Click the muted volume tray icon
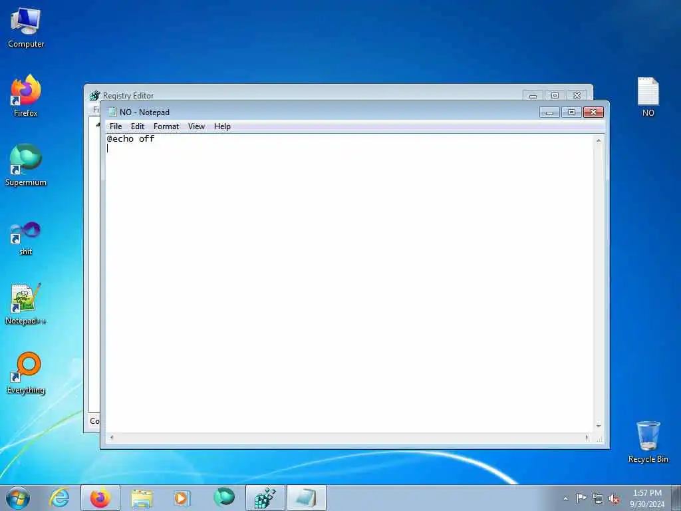The height and width of the screenshot is (511, 681). 614,498
